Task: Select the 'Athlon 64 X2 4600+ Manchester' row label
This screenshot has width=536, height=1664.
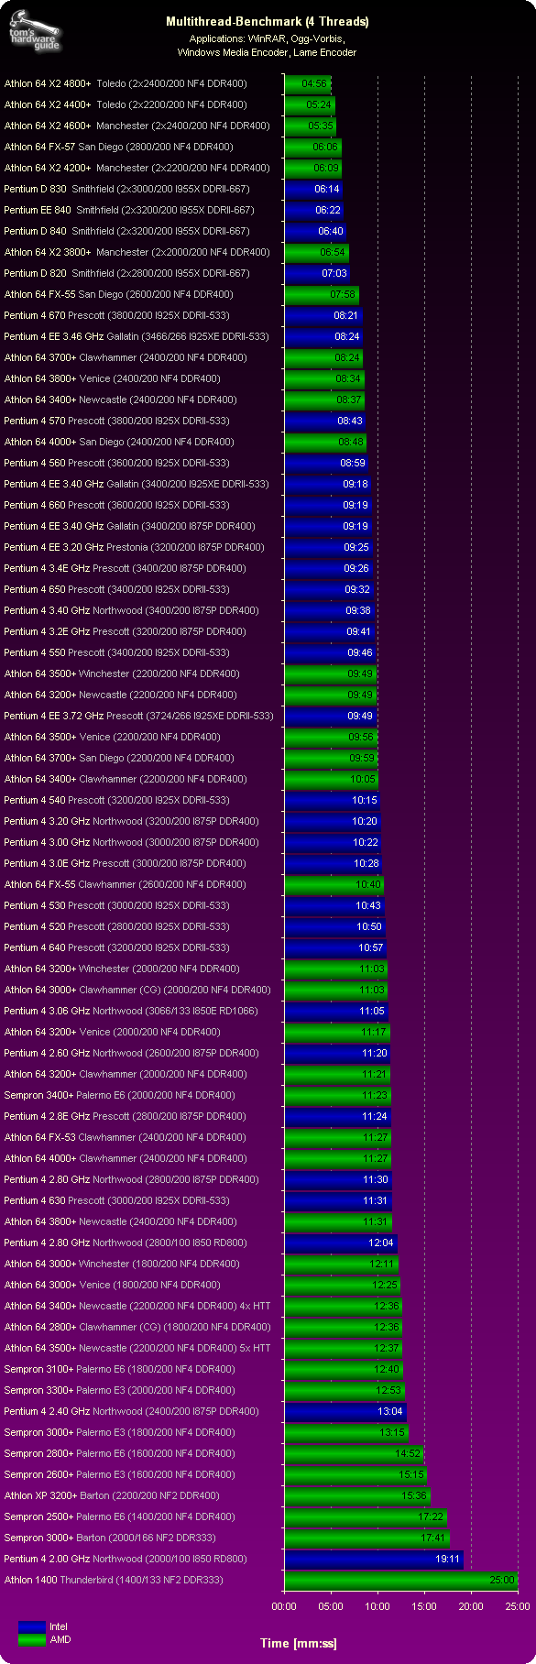Action: pos(137,126)
